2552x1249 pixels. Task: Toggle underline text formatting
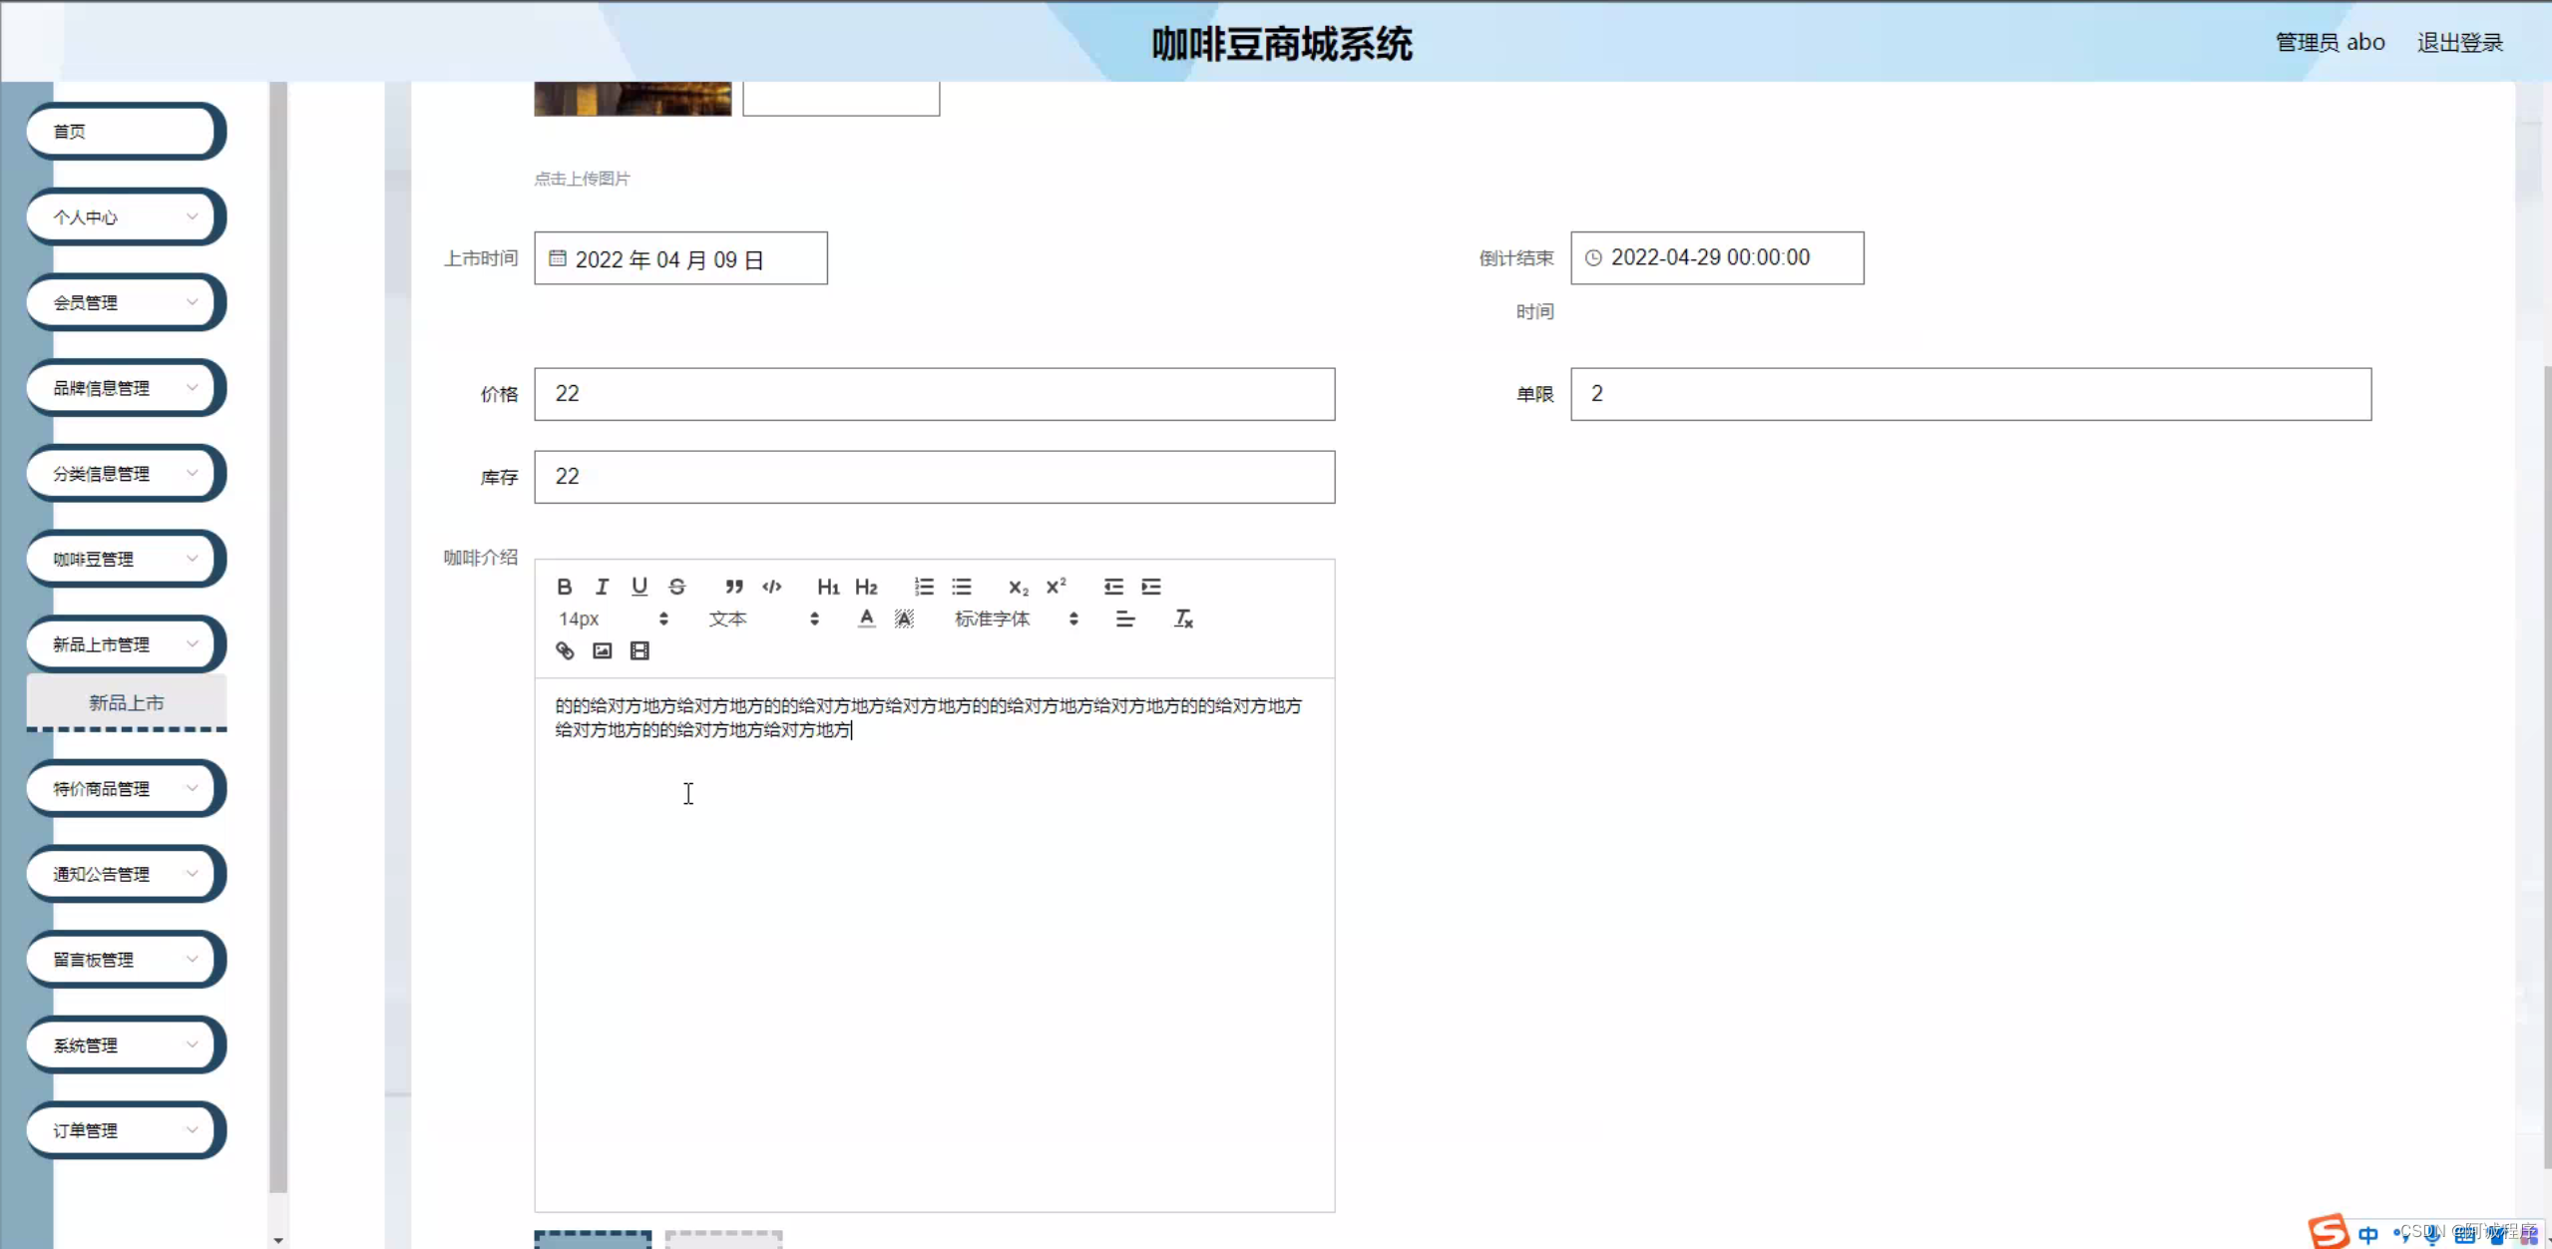[639, 587]
